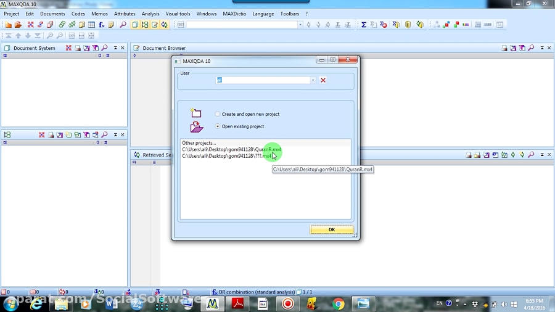The image size is (555, 312).
Task: Open Internet Explorer from the taskbar
Action: (36, 304)
